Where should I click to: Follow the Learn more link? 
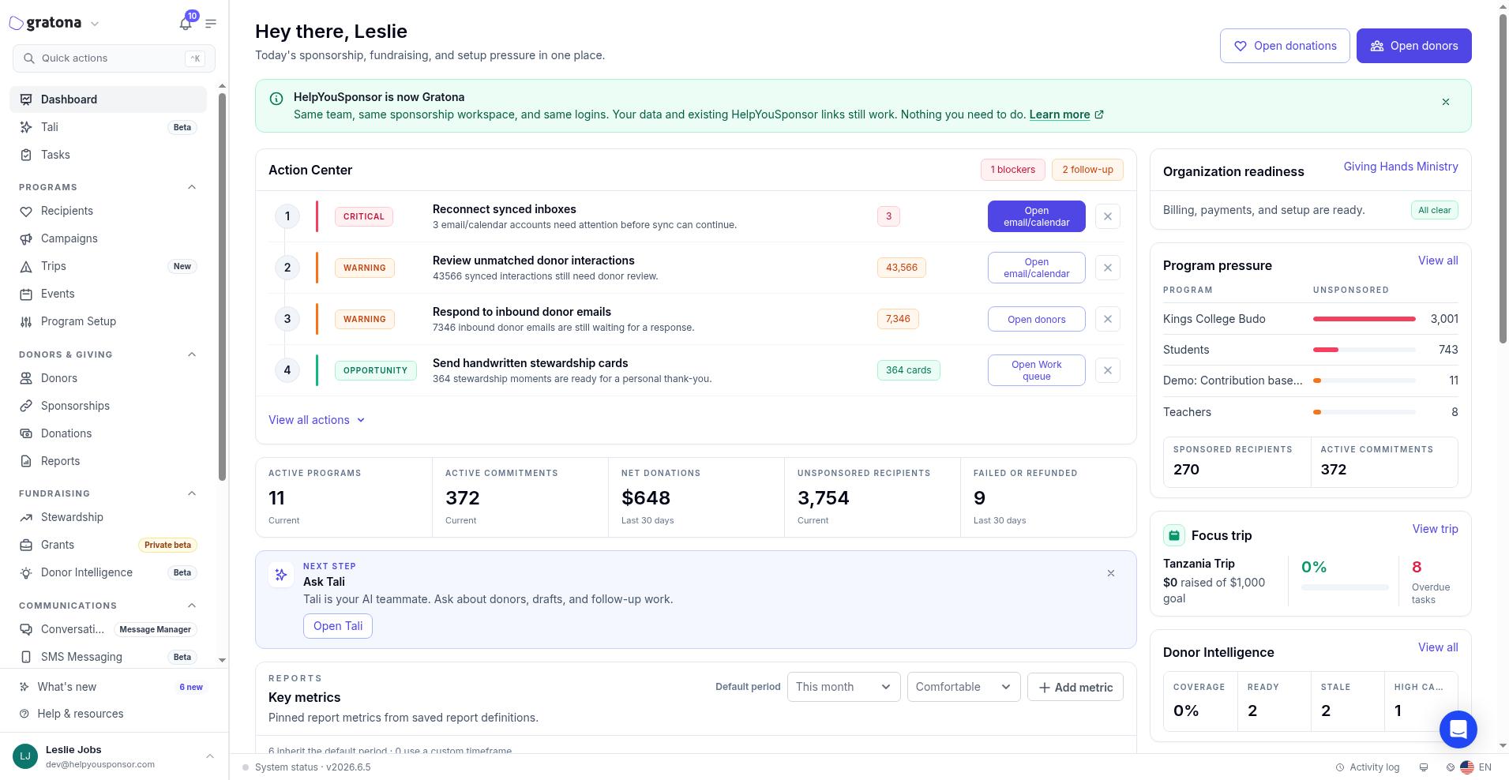click(x=1066, y=114)
